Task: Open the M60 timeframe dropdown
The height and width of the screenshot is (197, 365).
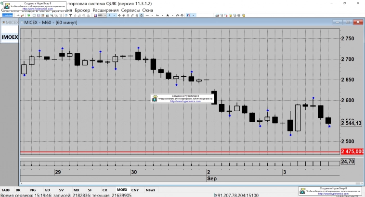Action: 104,15
